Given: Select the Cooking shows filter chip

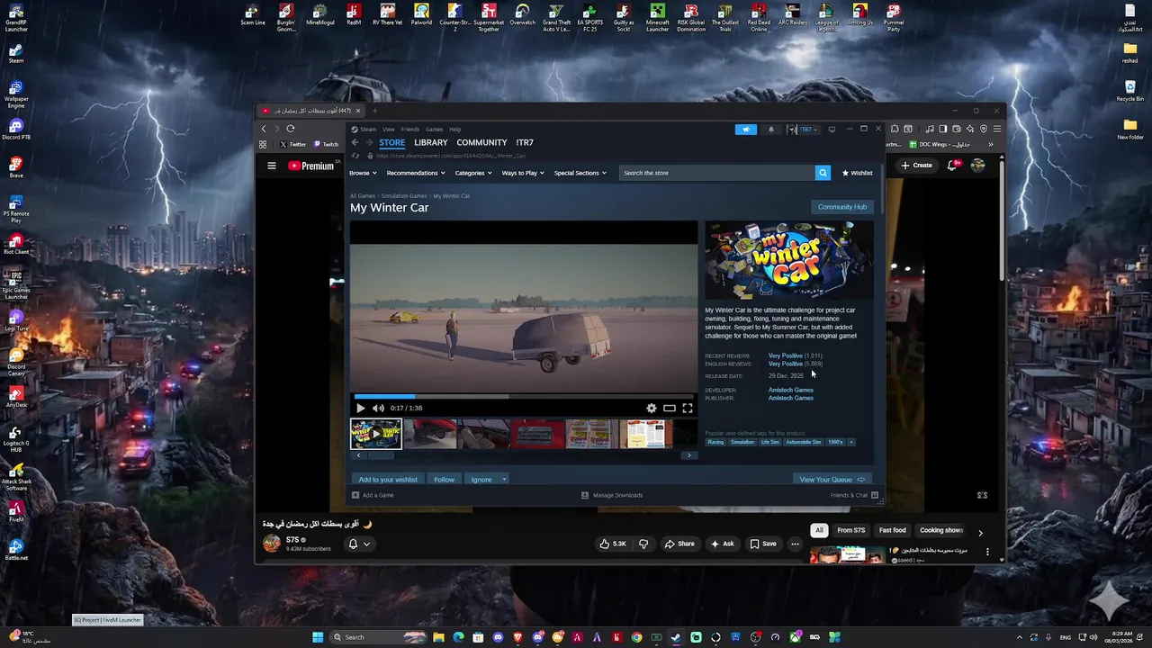Looking at the screenshot, I should (941, 530).
